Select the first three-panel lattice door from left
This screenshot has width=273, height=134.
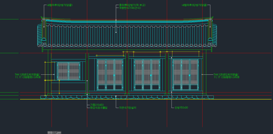pyautogui.click(x=110, y=75)
